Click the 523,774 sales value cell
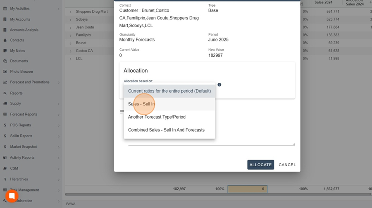Screen dimensions: 372x208 coord(333,19)
